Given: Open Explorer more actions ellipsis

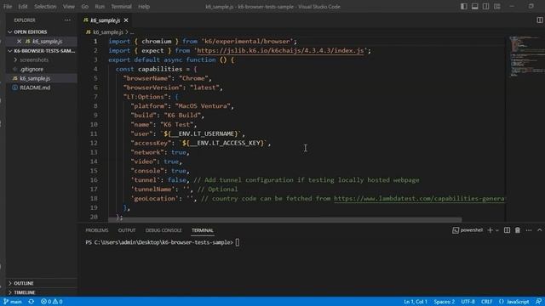Looking at the screenshot, I should point(67,20).
